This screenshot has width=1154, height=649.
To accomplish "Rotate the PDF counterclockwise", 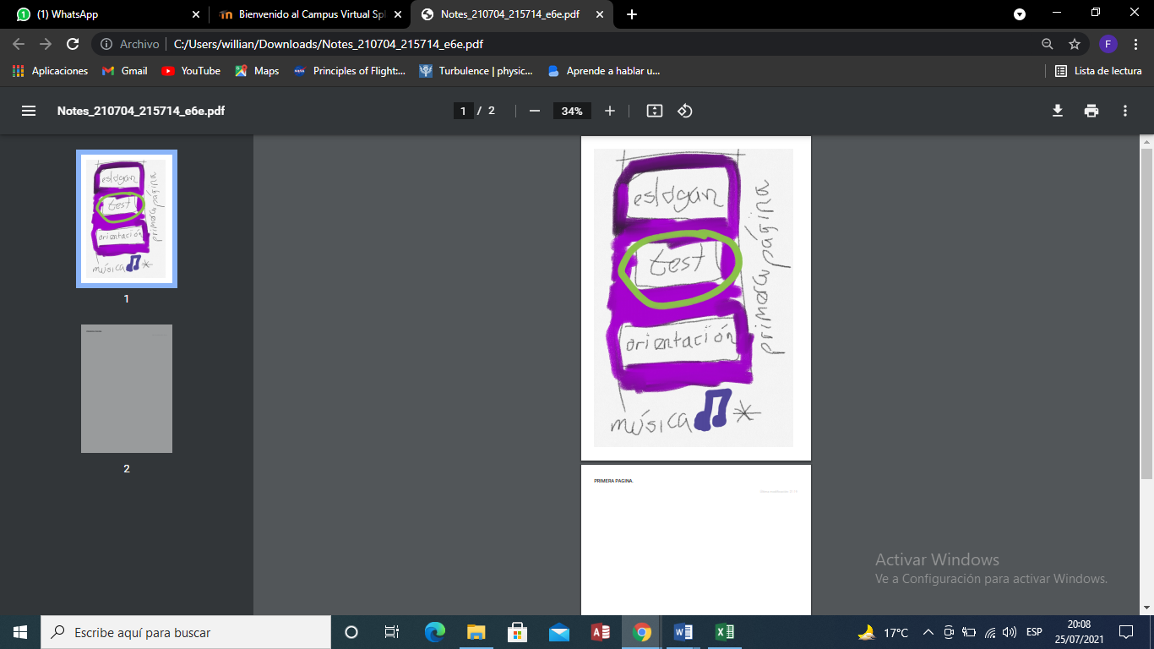I will click(x=685, y=111).
